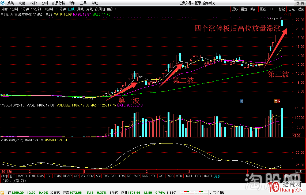
Task: Click the 日线 label at the timeline's right end
Action: pyautogui.click(x=299, y=171)
